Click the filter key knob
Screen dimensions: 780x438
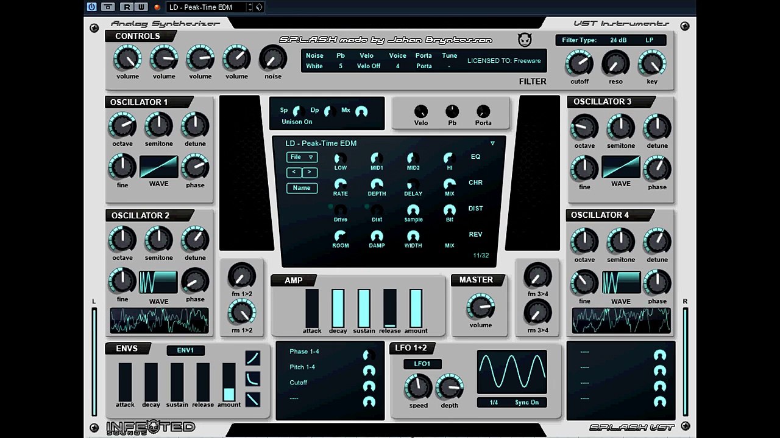652,63
